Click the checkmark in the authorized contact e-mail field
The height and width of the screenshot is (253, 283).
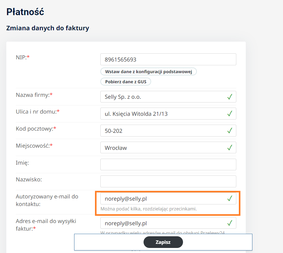[230, 198]
